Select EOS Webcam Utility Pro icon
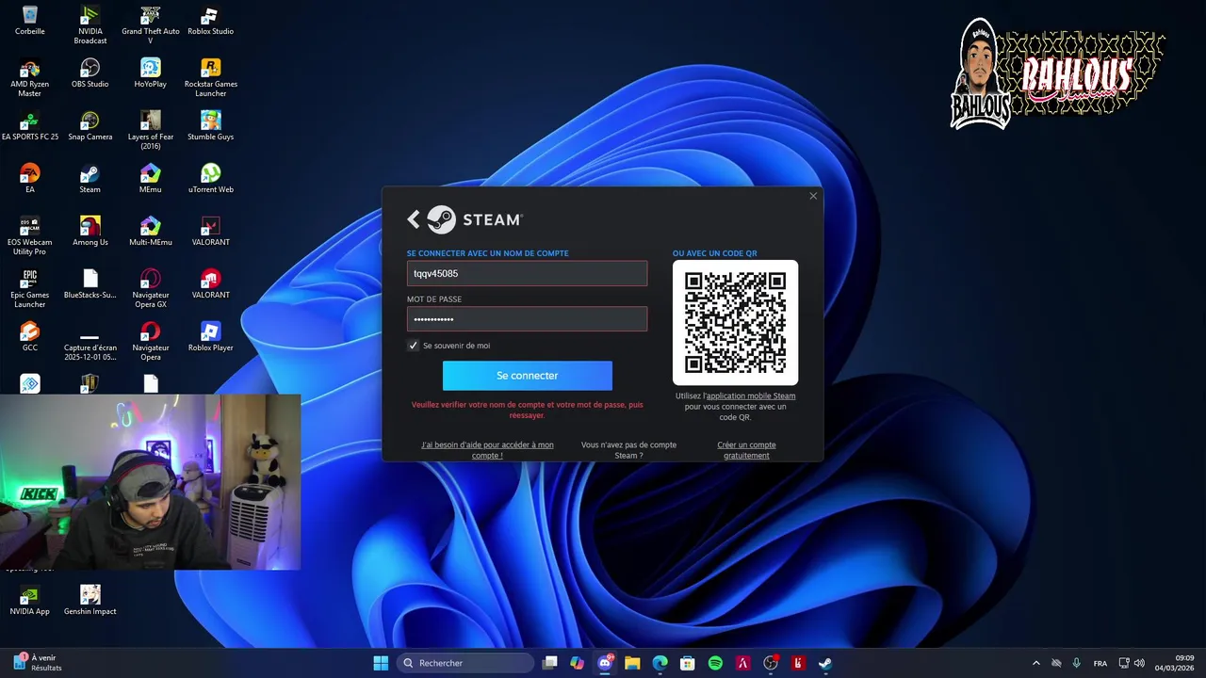The image size is (1206, 678). click(x=30, y=236)
